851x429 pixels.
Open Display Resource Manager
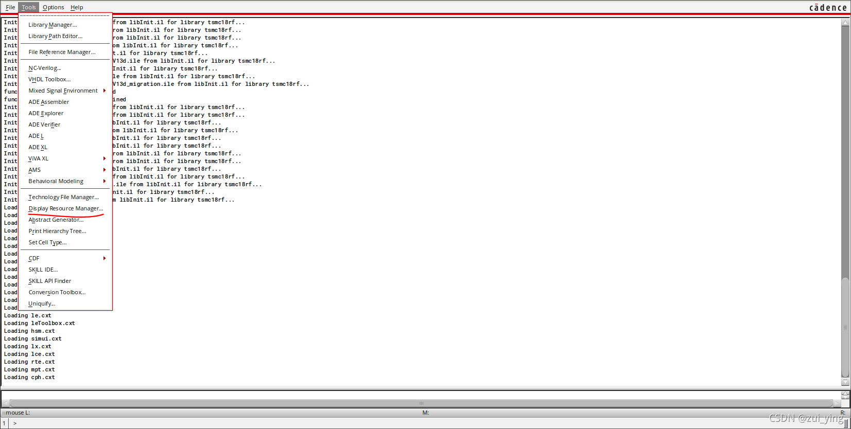click(x=65, y=208)
